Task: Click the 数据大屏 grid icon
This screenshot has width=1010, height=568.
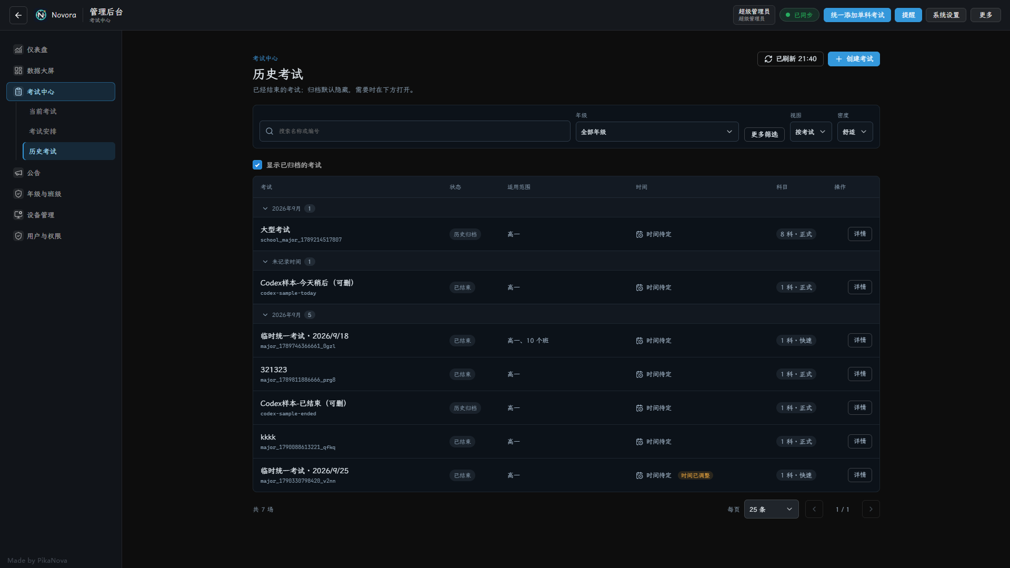Action: coord(18,71)
